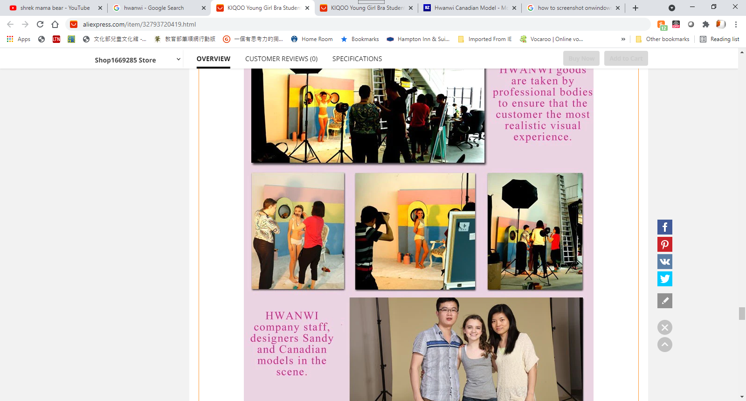This screenshot has width=746, height=401.
Task: Tweet this page with Twitter icon
Action: tap(664, 279)
